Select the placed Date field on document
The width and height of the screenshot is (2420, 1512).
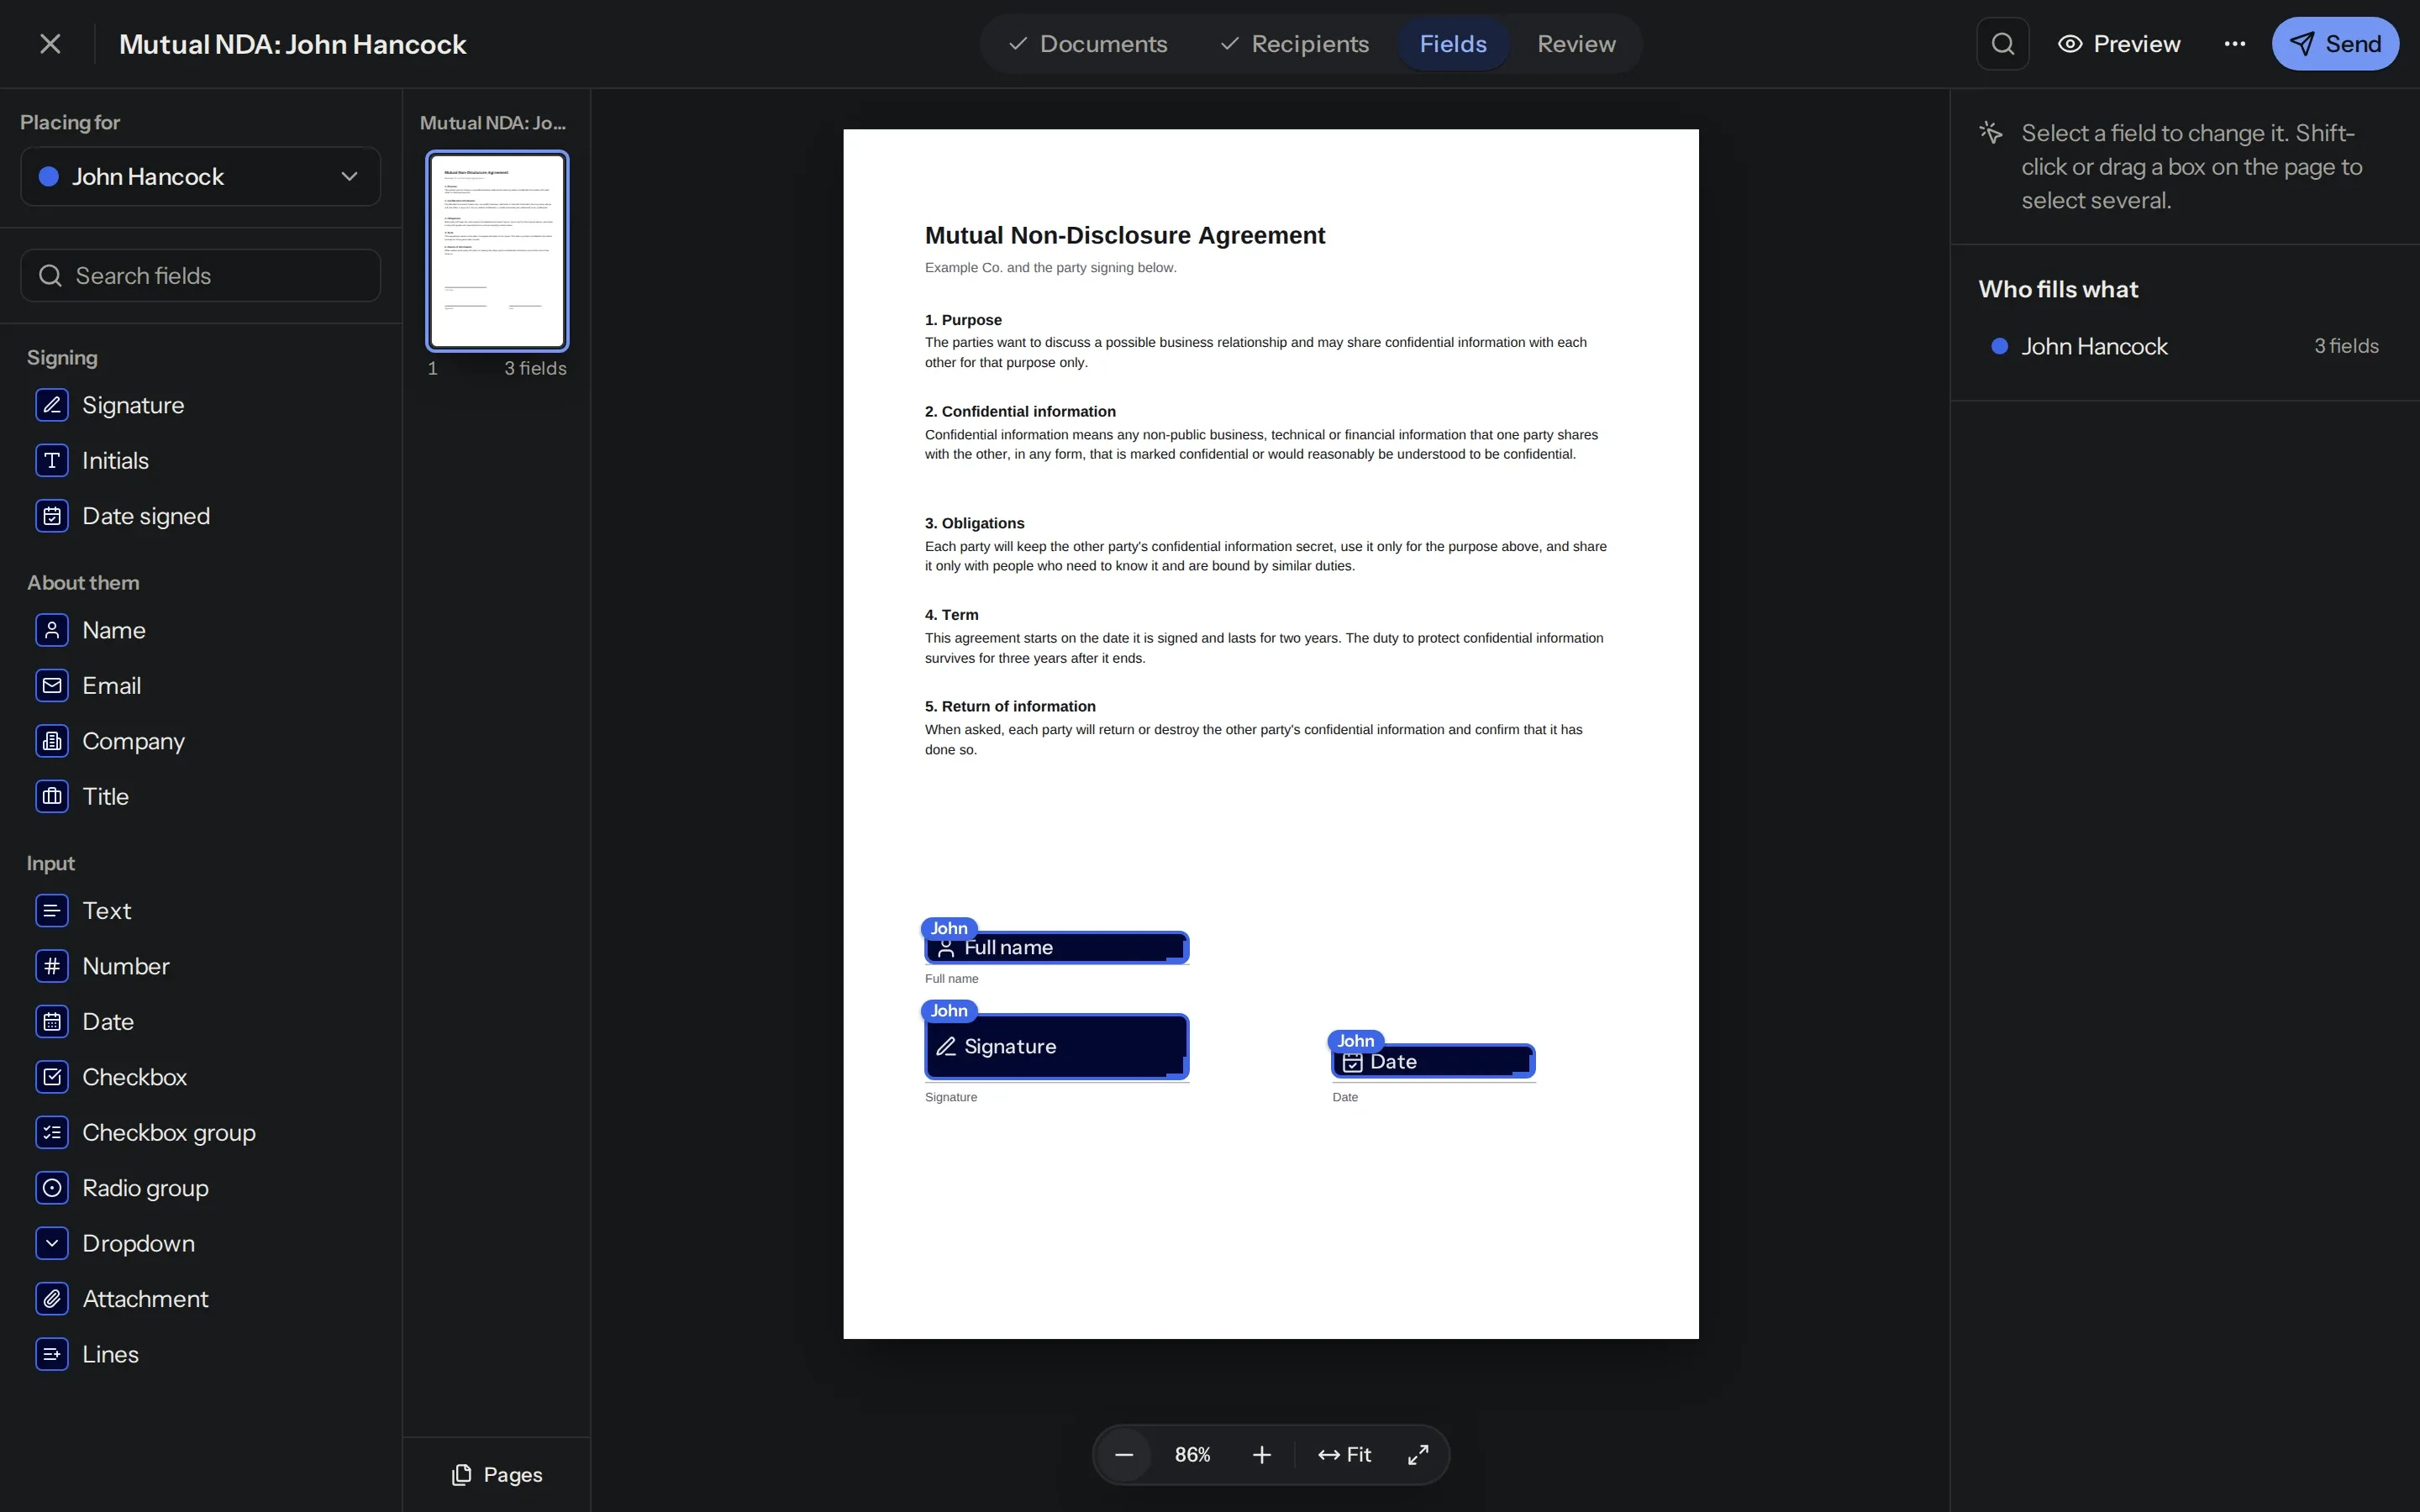pyautogui.click(x=1433, y=1062)
